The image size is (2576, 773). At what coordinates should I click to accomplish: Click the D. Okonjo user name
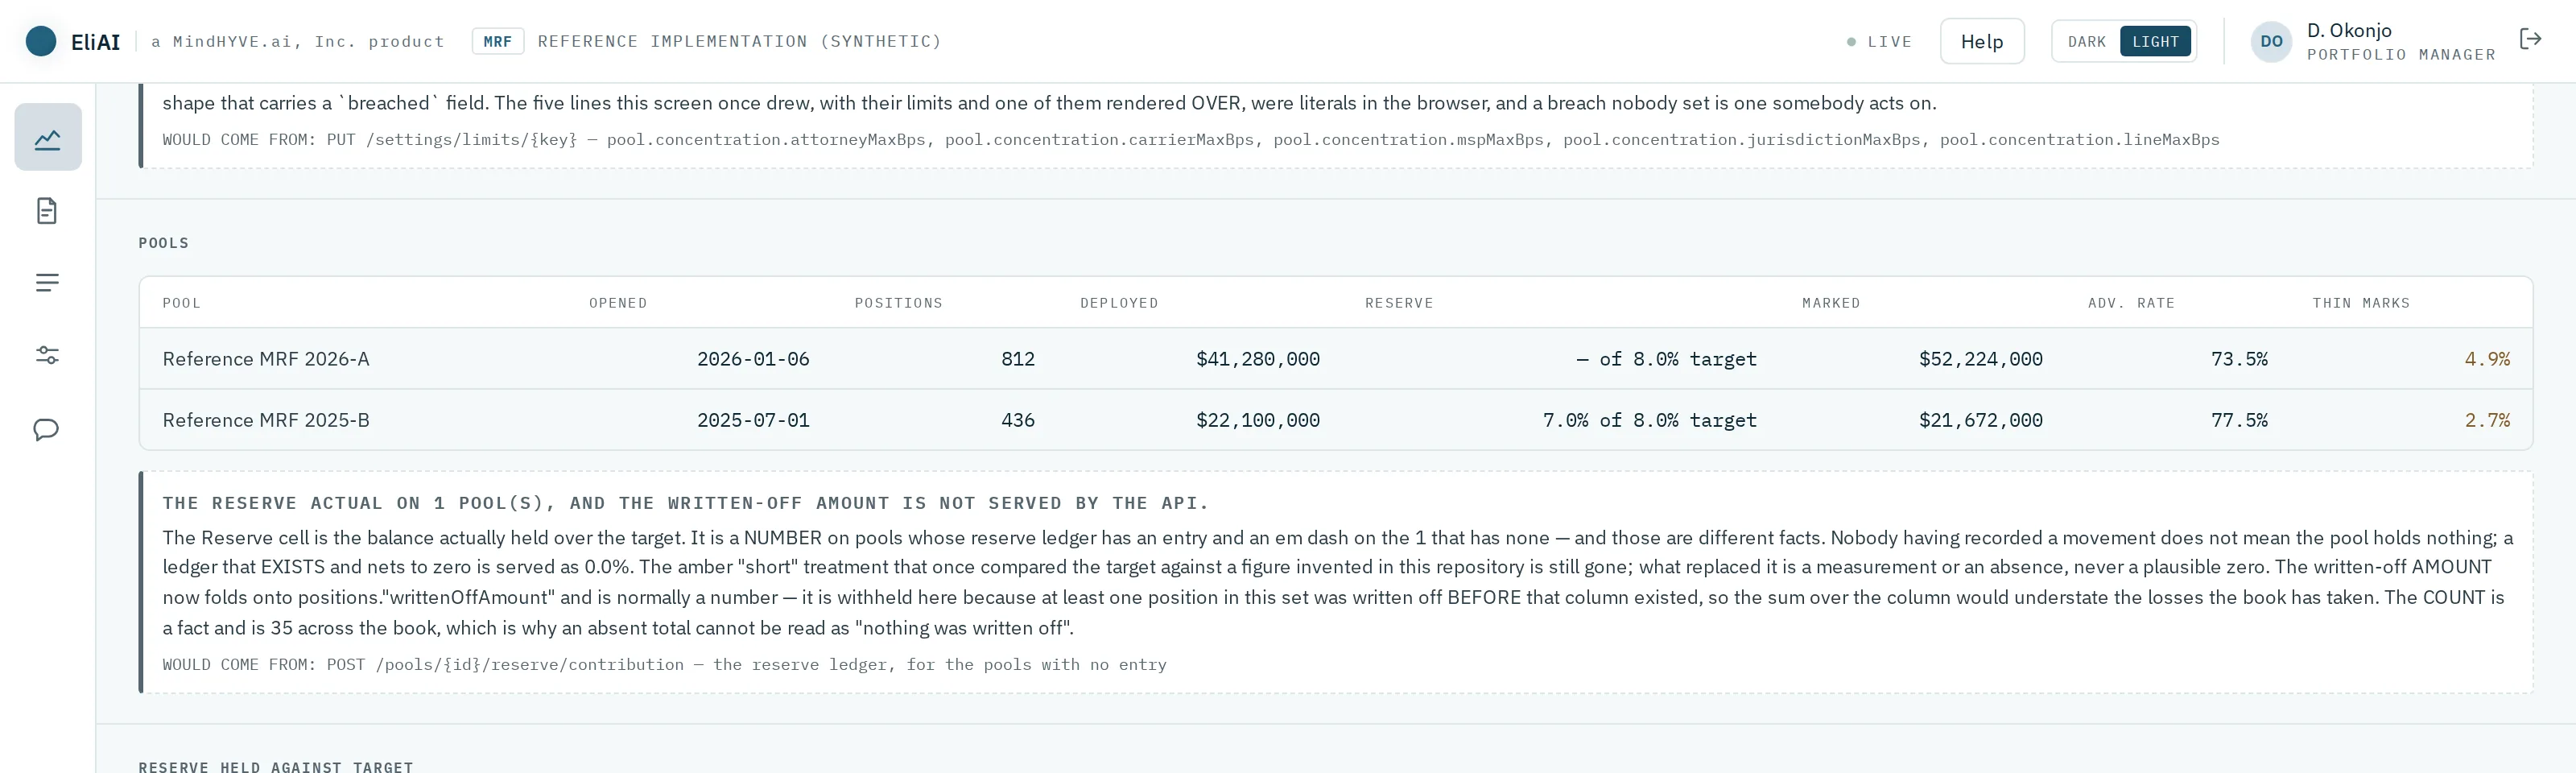pos(2349,30)
